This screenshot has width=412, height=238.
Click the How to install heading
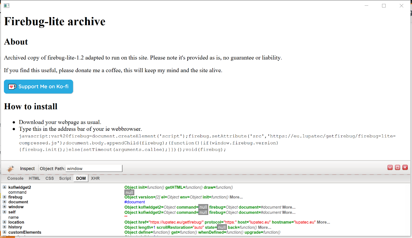pos(31,107)
